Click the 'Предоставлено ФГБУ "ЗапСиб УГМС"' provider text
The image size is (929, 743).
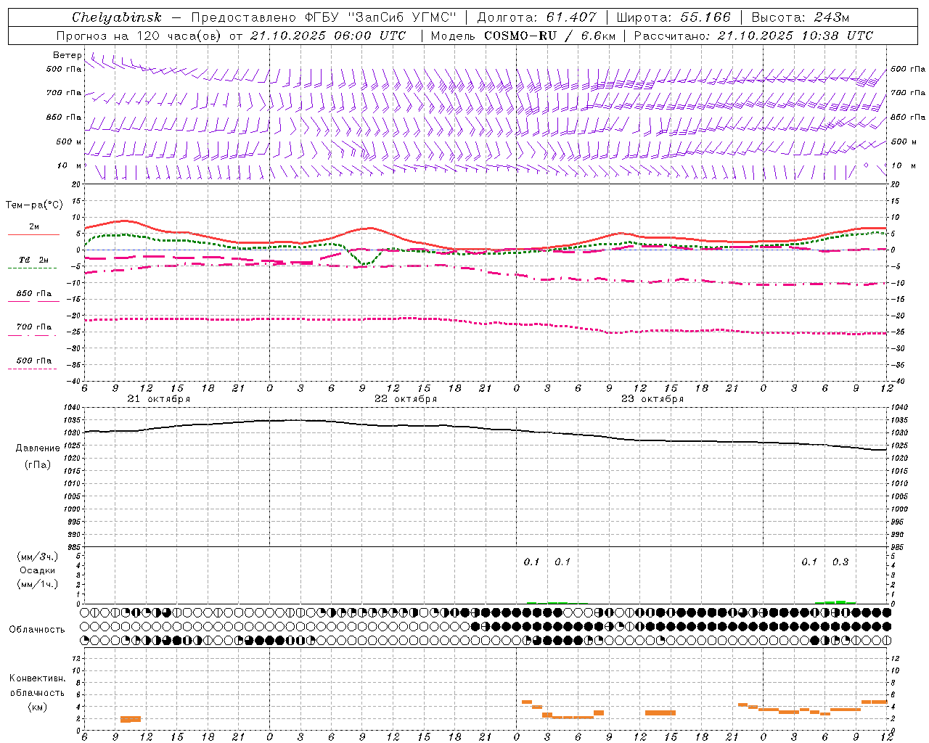324,17
